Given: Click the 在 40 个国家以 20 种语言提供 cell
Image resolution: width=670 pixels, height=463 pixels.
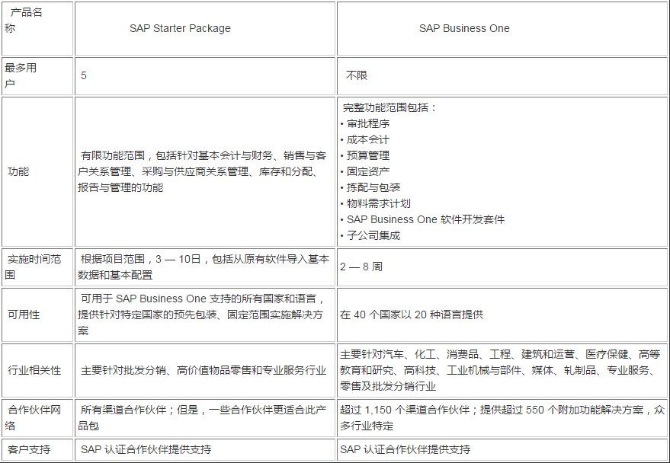Looking at the screenshot, I should click(x=502, y=315).
